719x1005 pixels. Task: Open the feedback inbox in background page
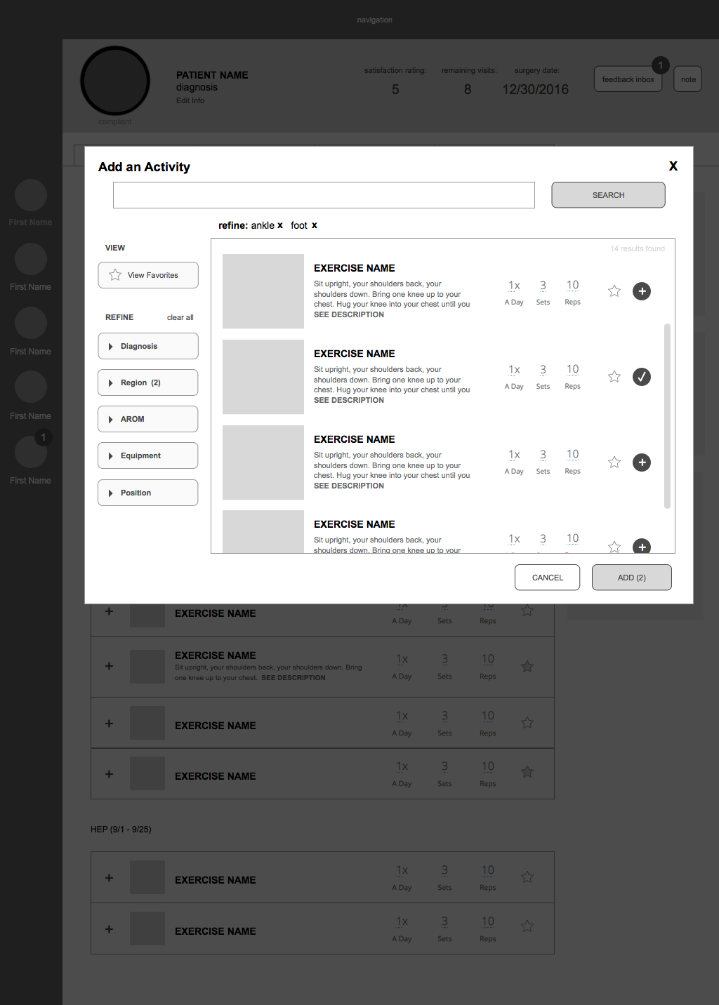click(x=628, y=79)
